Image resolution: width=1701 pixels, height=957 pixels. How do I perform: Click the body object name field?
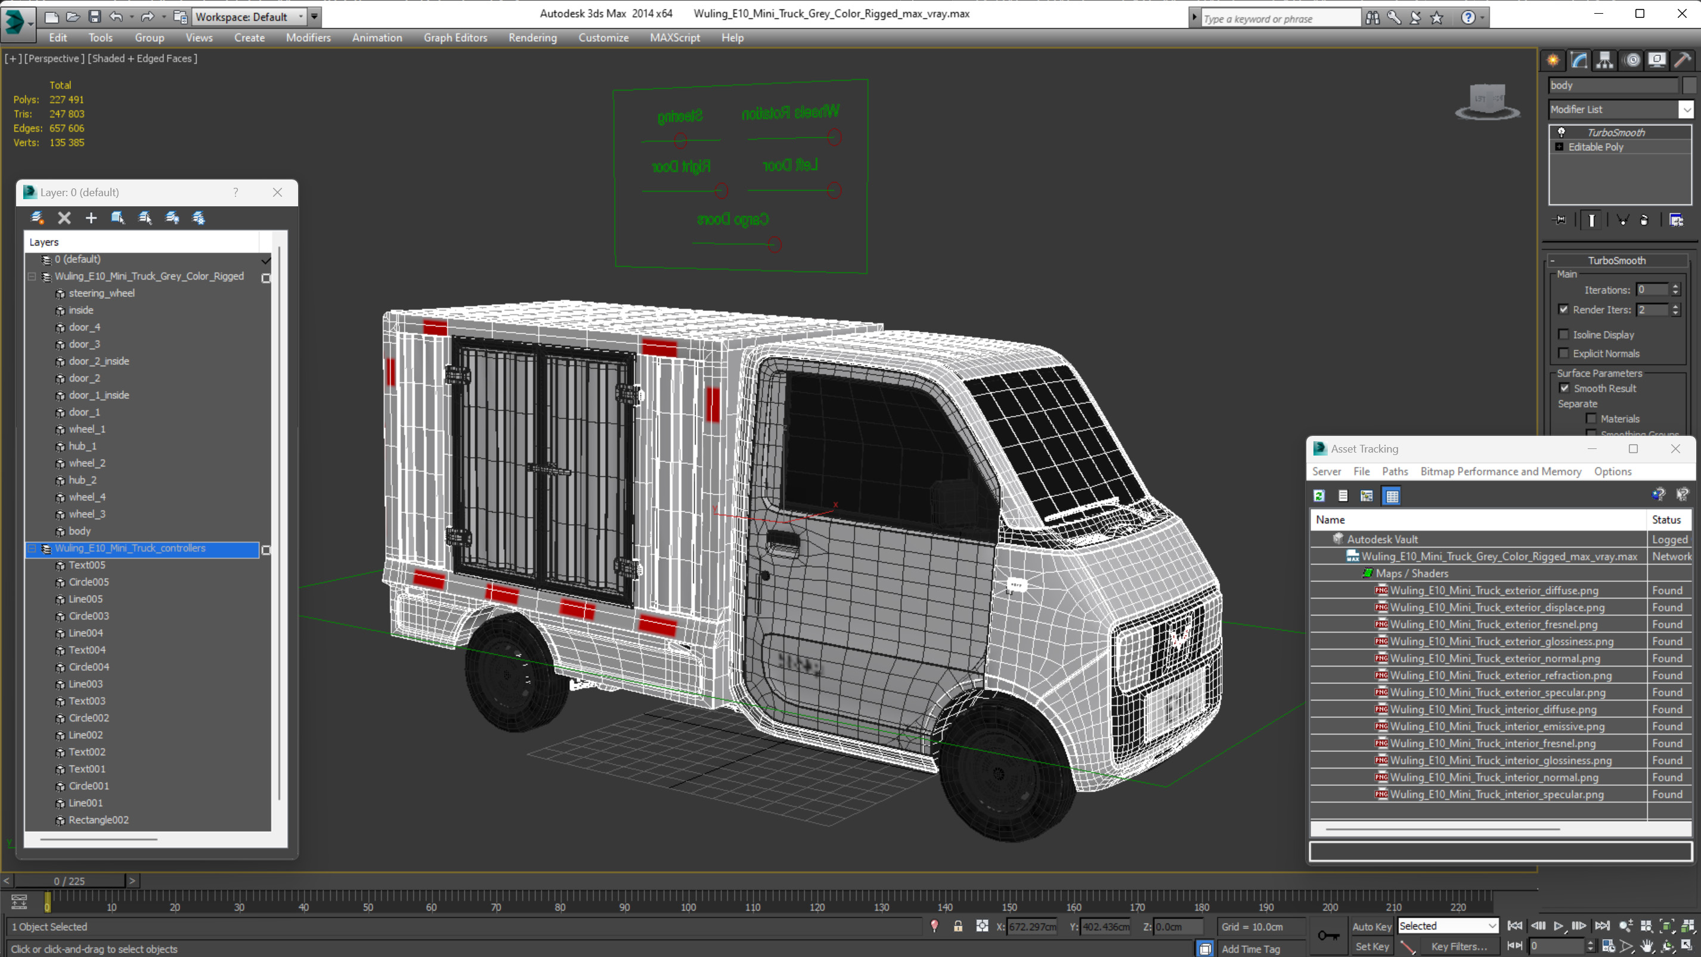click(x=1613, y=85)
